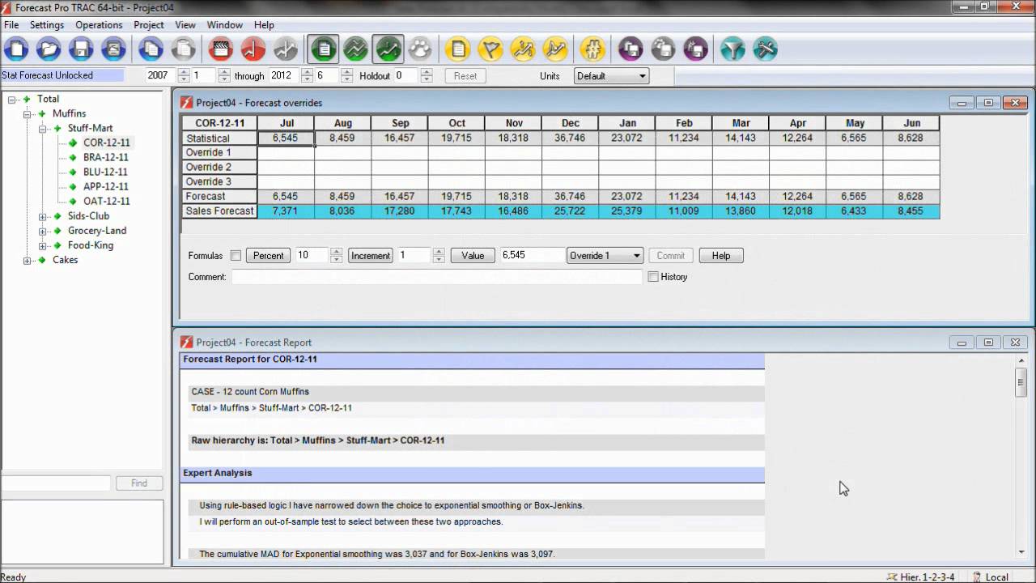Select OAT-12-11 in the tree
The width and height of the screenshot is (1036, 583).
click(106, 202)
